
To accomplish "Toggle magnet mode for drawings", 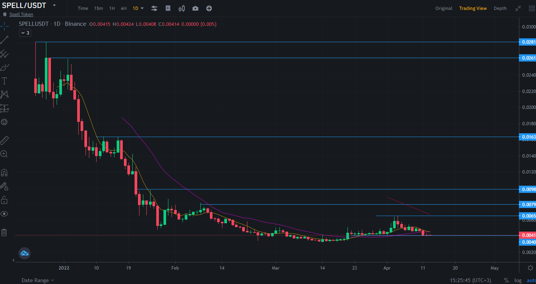I will click(4, 173).
